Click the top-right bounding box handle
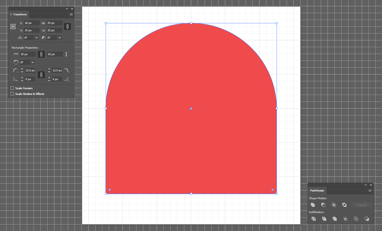This screenshot has width=382, height=231. point(277,23)
